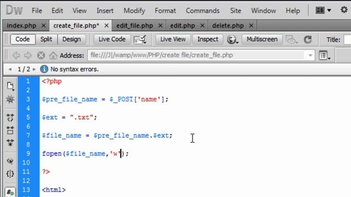Click the Multiscreen button
The height and width of the screenshot is (197, 351).
coord(262,39)
